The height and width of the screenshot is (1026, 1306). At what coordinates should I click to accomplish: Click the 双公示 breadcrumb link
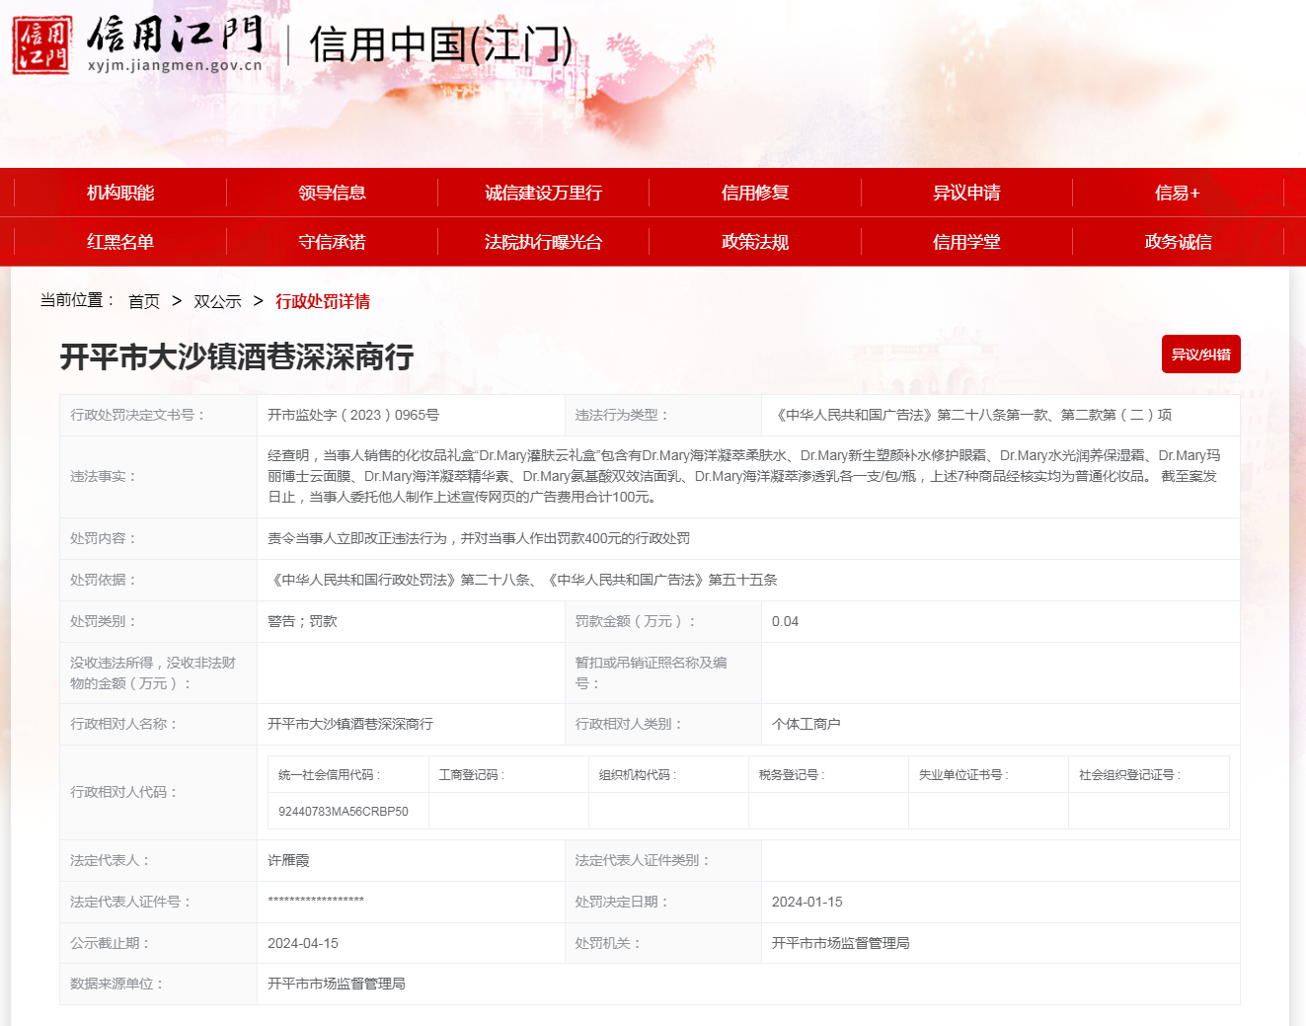[x=217, y=301]
